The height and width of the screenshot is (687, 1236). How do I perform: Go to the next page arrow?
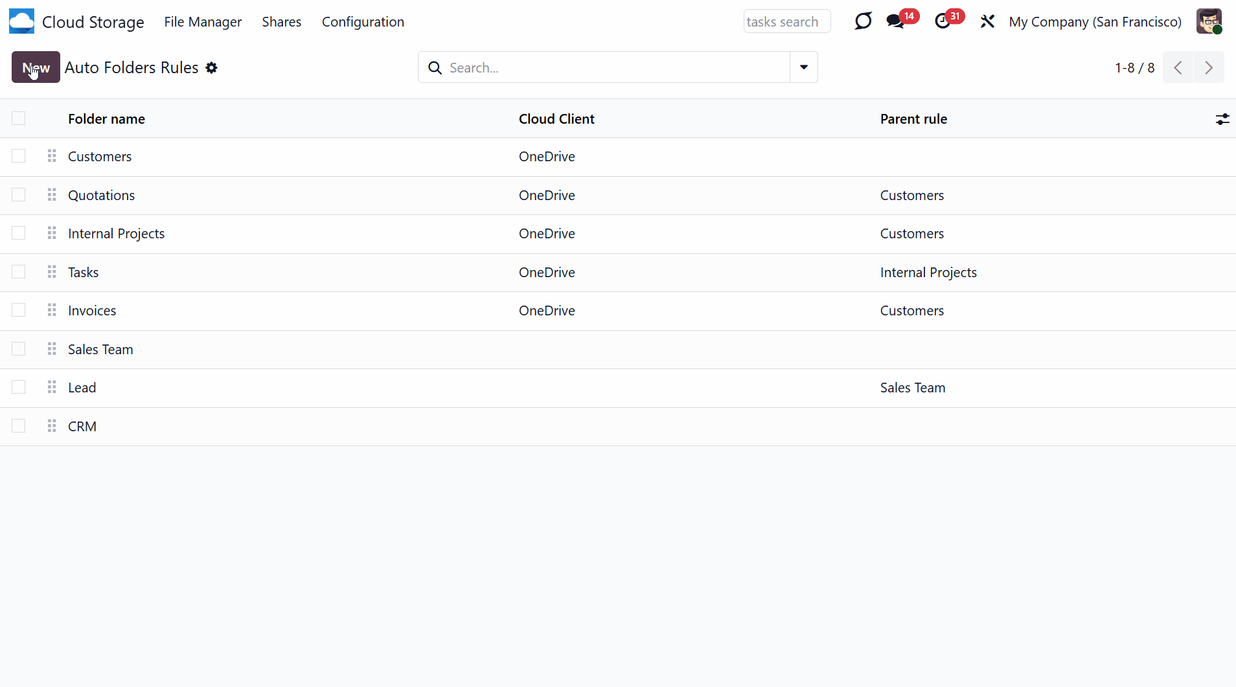tap(1209, 67)
